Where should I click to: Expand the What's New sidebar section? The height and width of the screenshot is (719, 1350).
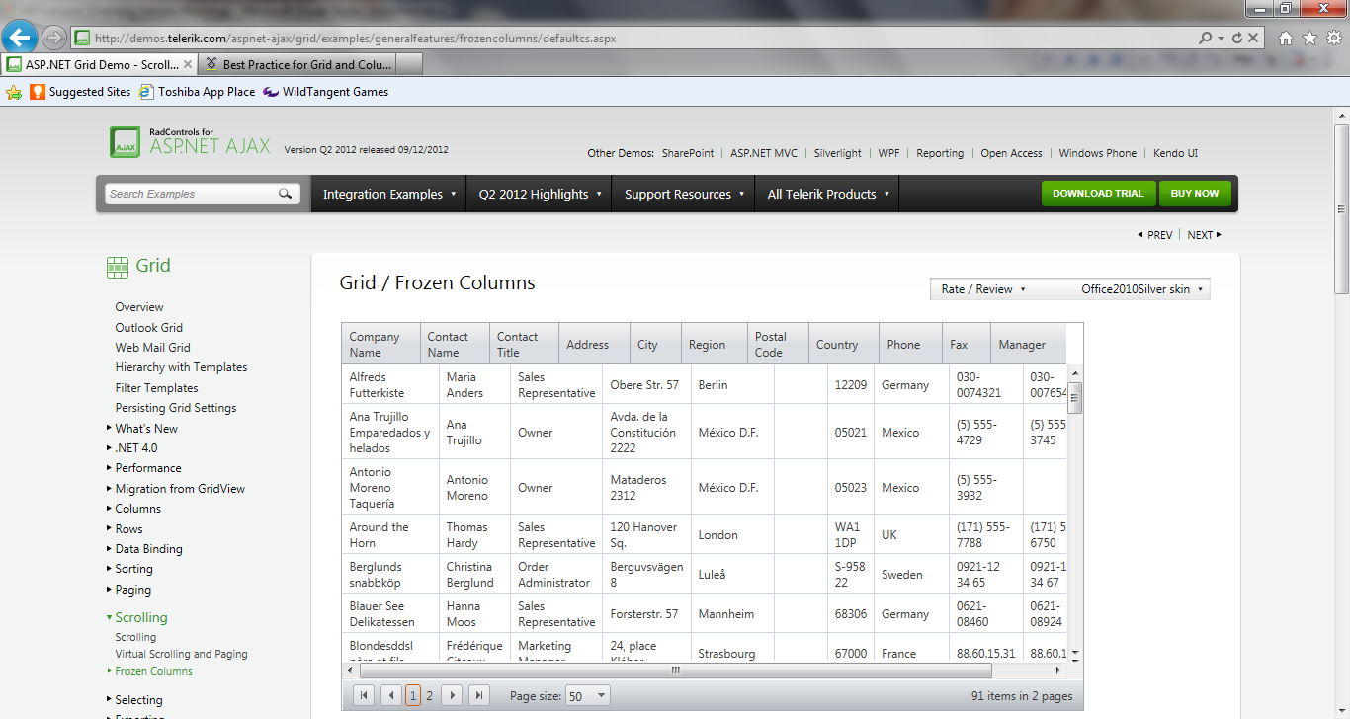(142, 429)
